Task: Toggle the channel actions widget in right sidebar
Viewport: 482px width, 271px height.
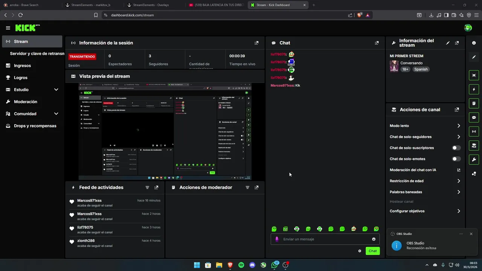Action: pyautogui.click(x=474, y=145)
